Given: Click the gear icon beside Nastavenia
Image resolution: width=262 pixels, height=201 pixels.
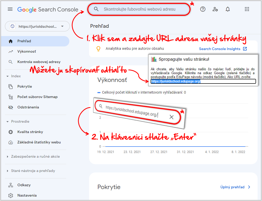Looking at the screenshot, I should (11, 196).
